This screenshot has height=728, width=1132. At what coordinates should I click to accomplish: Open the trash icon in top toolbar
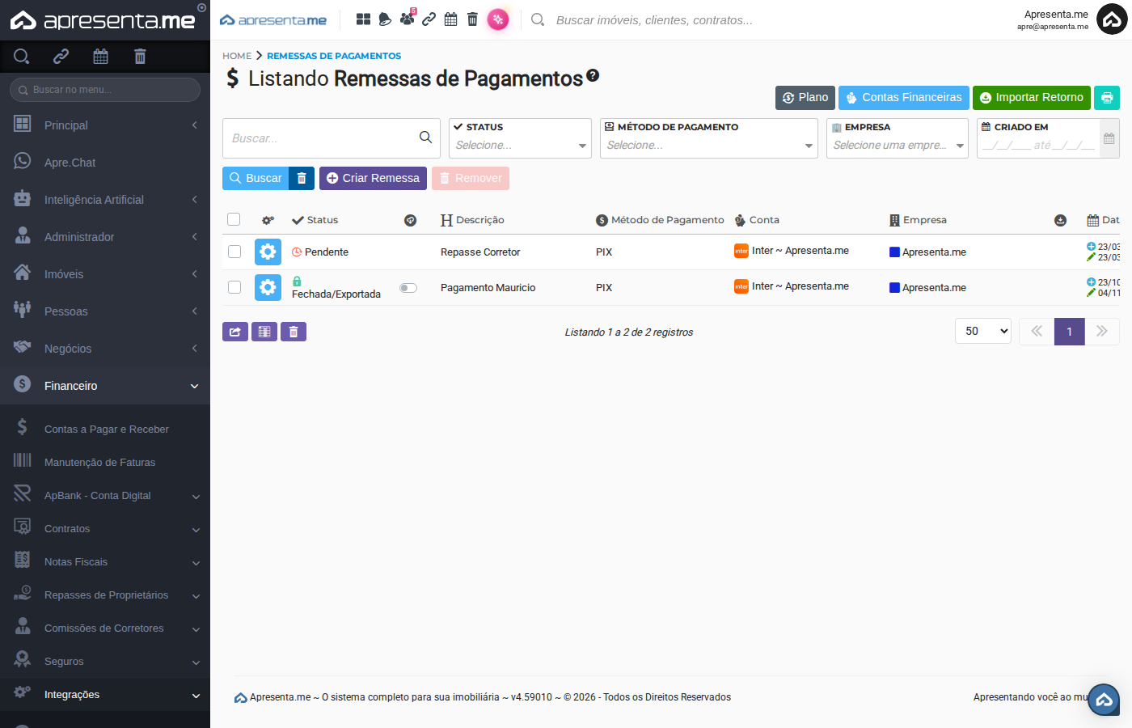tap(473, 19)
